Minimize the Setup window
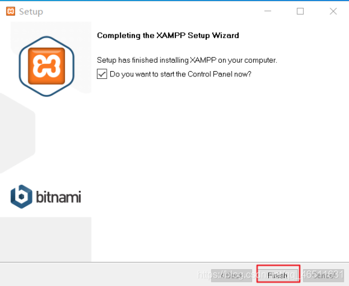349x286 pixels. pyautogui.click(x=268, y=11)
